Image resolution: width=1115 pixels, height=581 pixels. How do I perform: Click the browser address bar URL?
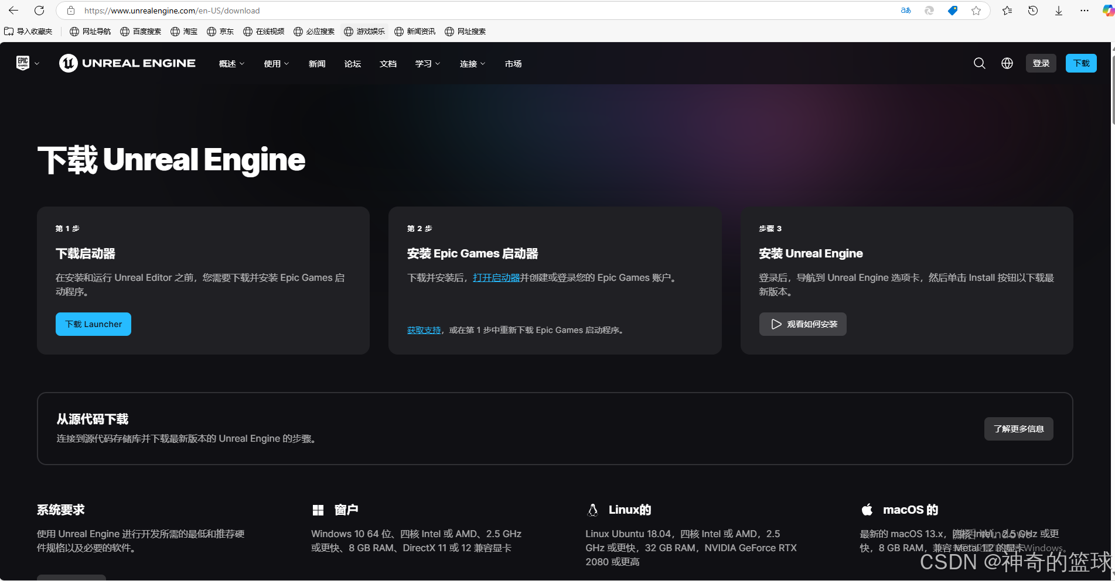tap(172, 11)
